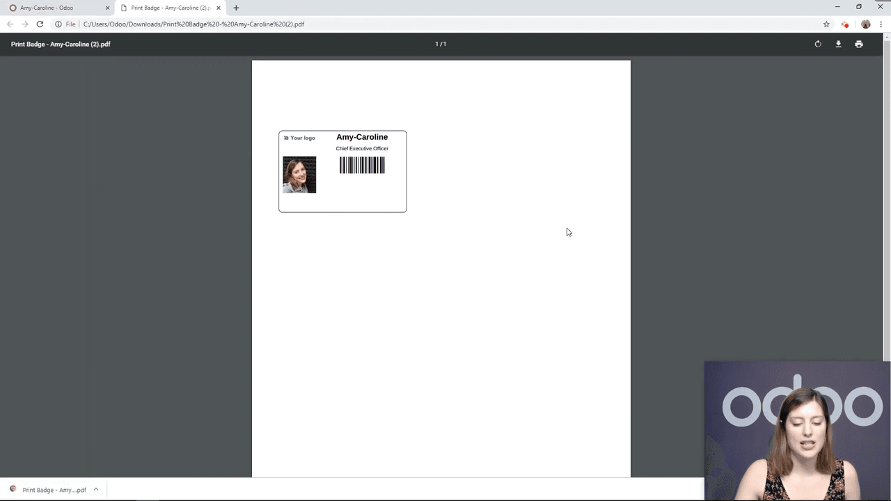
Task: Click the employee photo on the badge
Action: pos(299,175)
